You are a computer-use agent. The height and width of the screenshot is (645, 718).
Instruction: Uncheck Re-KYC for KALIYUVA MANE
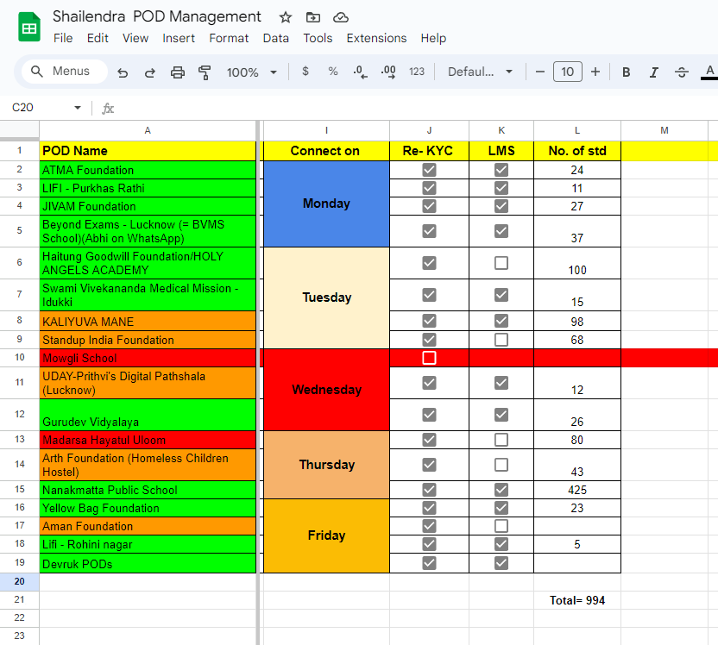click(429, 320)
